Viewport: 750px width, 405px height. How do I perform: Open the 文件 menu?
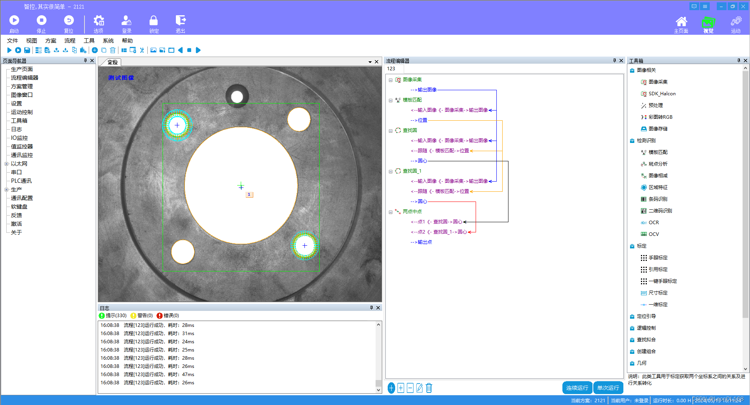pos(13,41)
